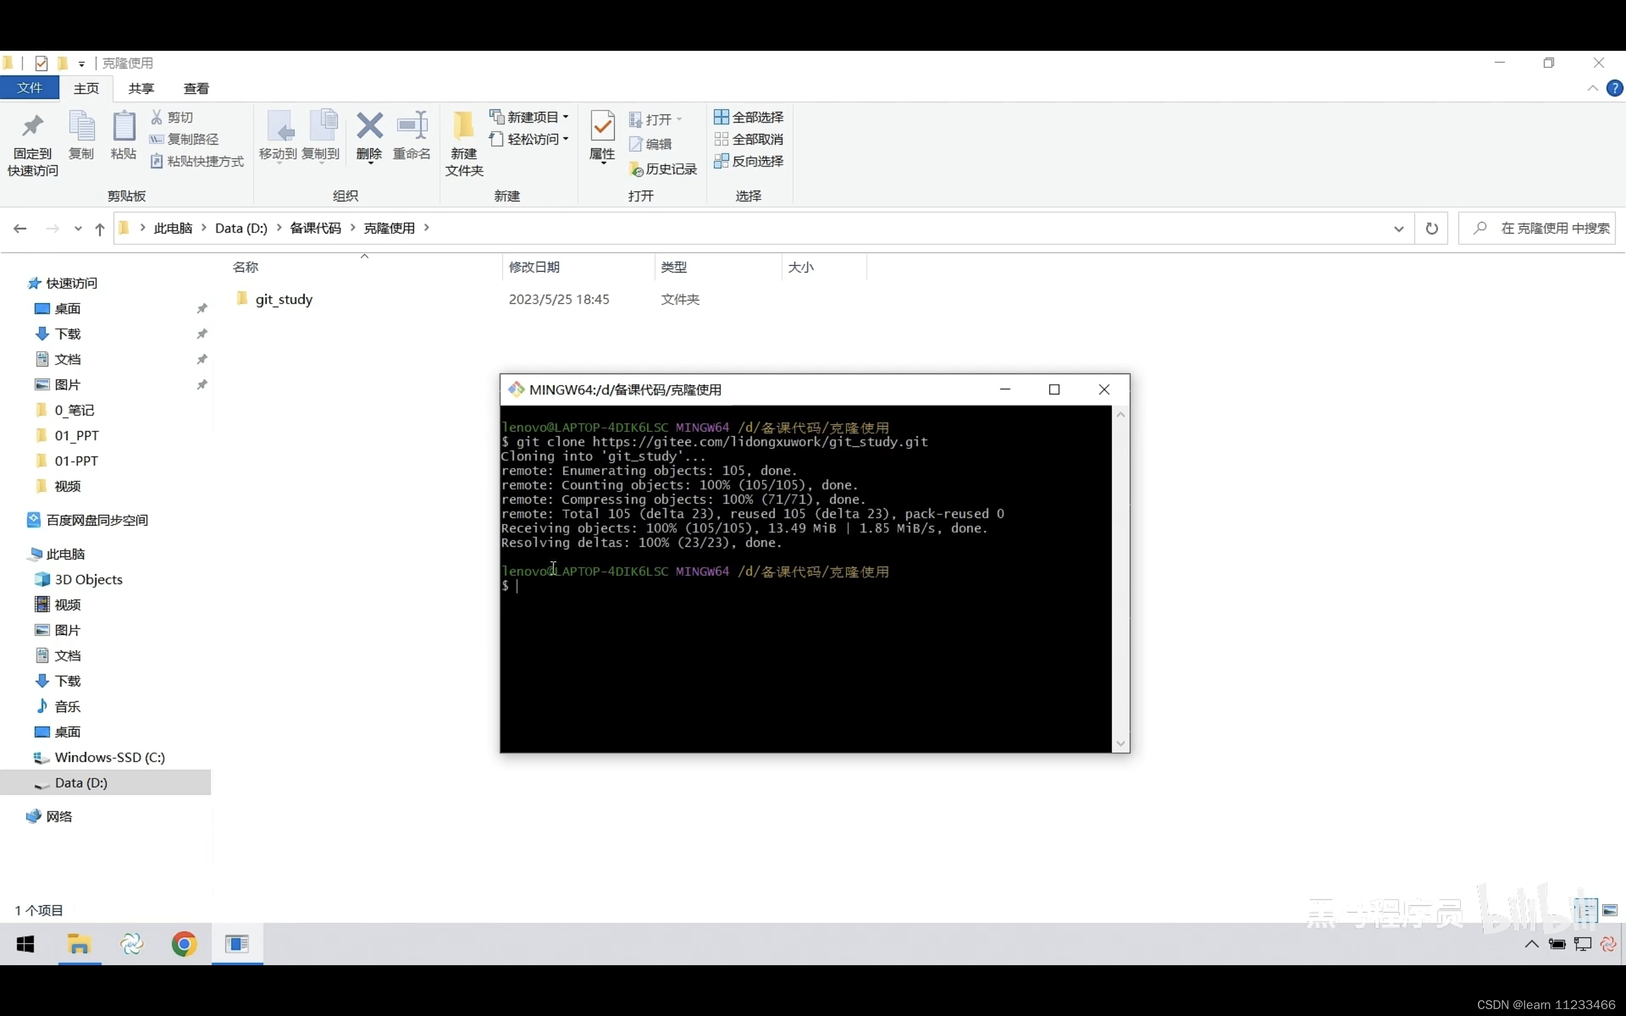Collapse the ribbon with the chevron
1626x1016 pixels.
tap(1592, 88)
